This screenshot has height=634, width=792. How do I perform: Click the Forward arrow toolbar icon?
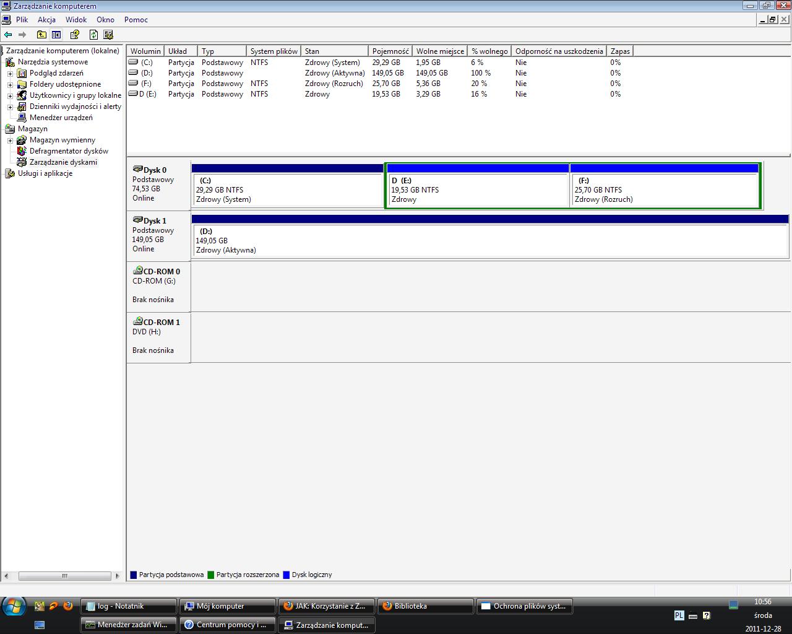(23, 35)
